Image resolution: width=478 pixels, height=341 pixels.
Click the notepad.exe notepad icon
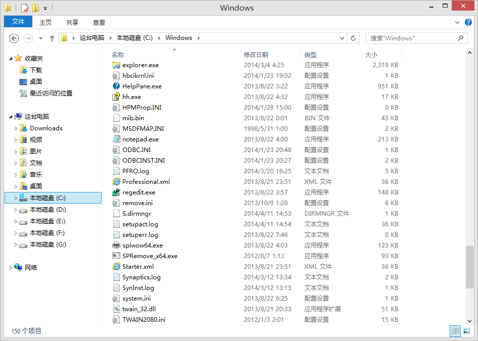[116, 139]
